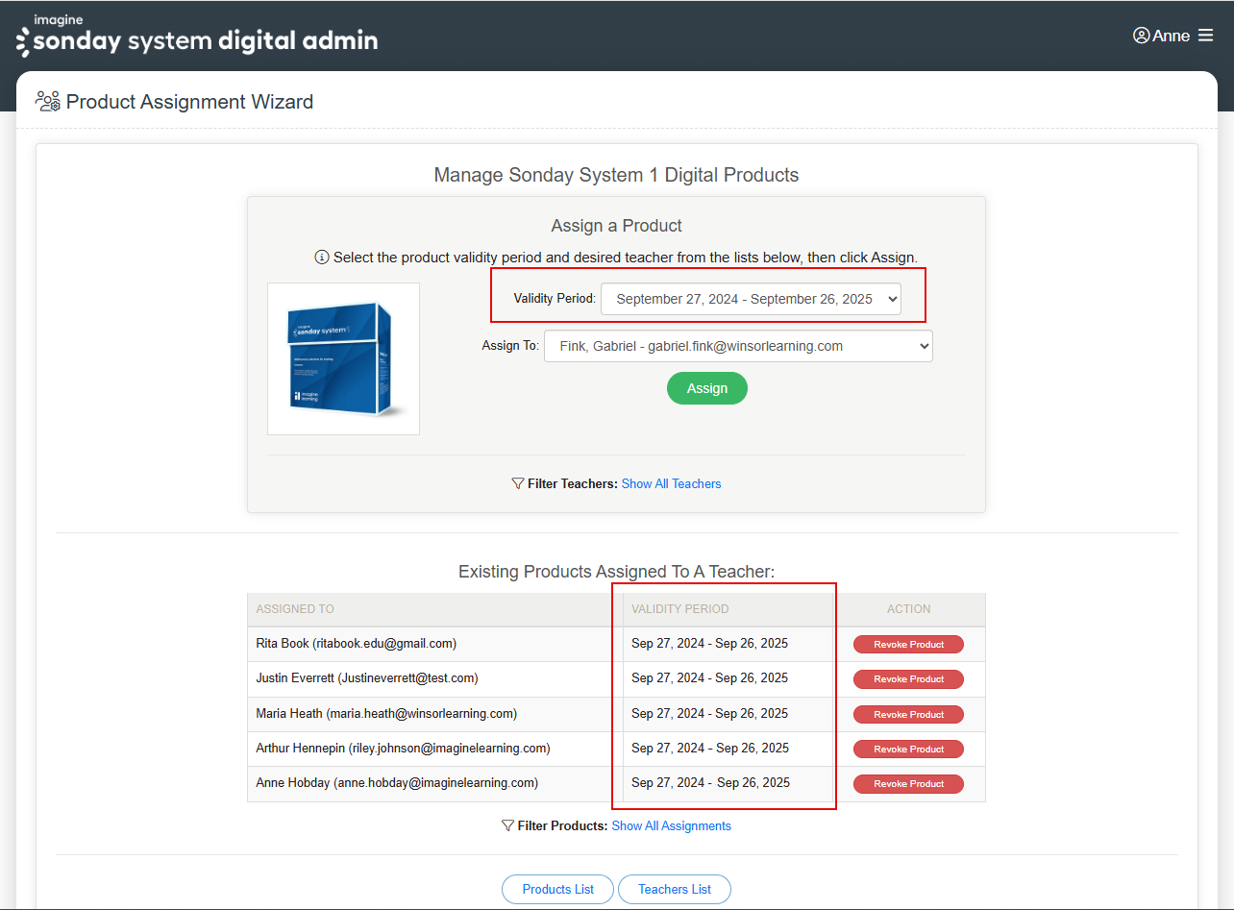Click the Show All Assignments link
The width and height of the screenshot is (1234, 910).
coord(671,825)
